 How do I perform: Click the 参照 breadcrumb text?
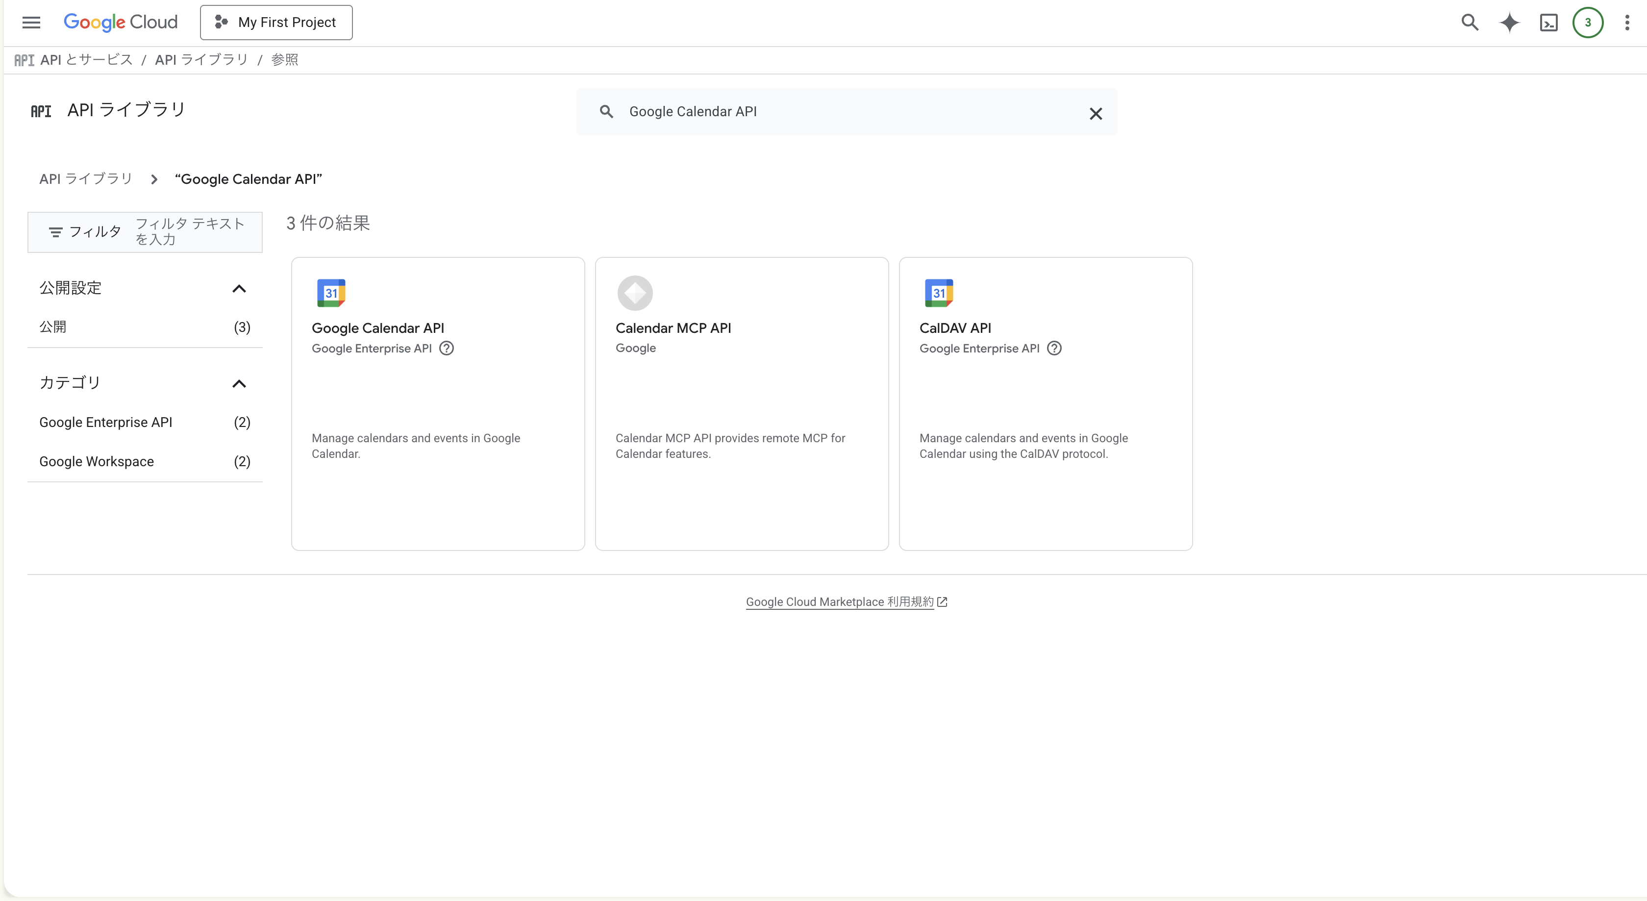pyautogui.click(x=284, y=59)
